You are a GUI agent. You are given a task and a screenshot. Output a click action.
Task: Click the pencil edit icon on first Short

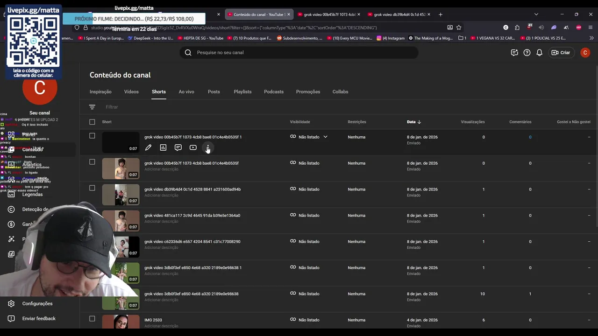coord(148,147)
